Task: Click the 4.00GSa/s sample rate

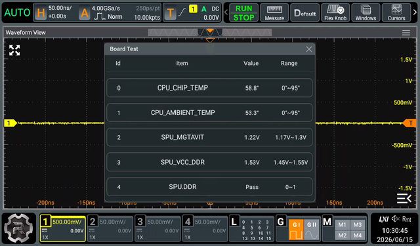Action: coord(106,9)
